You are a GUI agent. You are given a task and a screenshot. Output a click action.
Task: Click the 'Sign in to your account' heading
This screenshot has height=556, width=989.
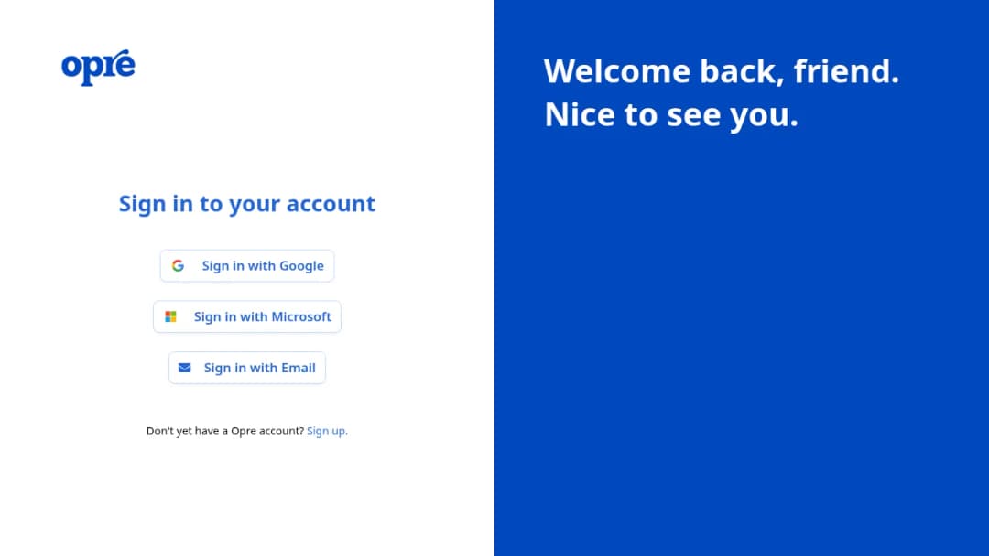point(247,204)
